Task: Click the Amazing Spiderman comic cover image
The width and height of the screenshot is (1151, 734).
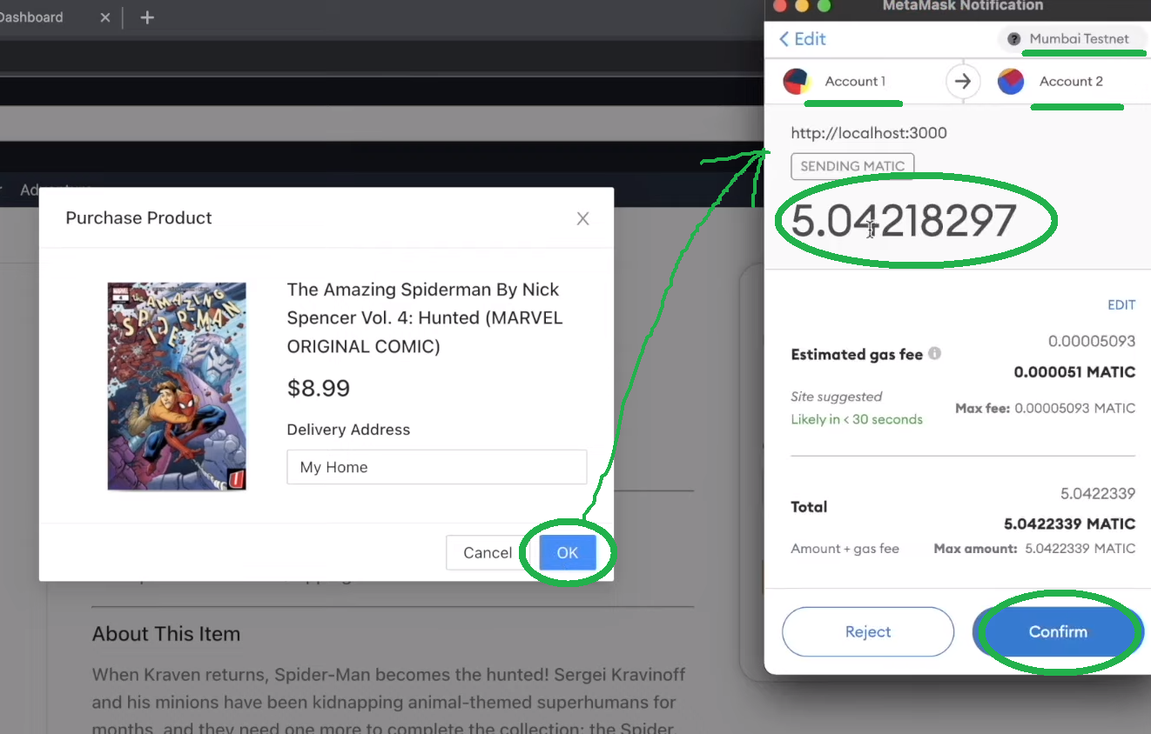Action: click(177, 386)
